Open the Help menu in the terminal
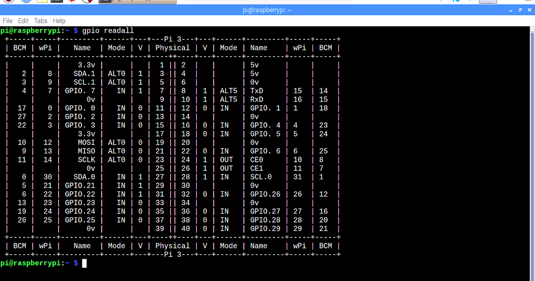The width and height of the screenshot is (535, 281). coord(59,21)
